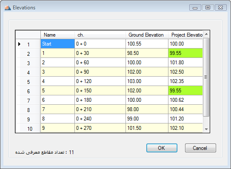231x169 pixels.
Task: Select the highlighted Start name cell
Action: tap(57, 44)
